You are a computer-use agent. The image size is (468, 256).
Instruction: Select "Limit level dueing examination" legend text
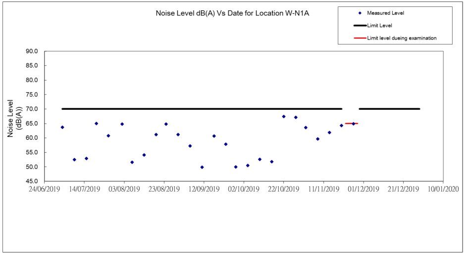click(x=402, y=38)
